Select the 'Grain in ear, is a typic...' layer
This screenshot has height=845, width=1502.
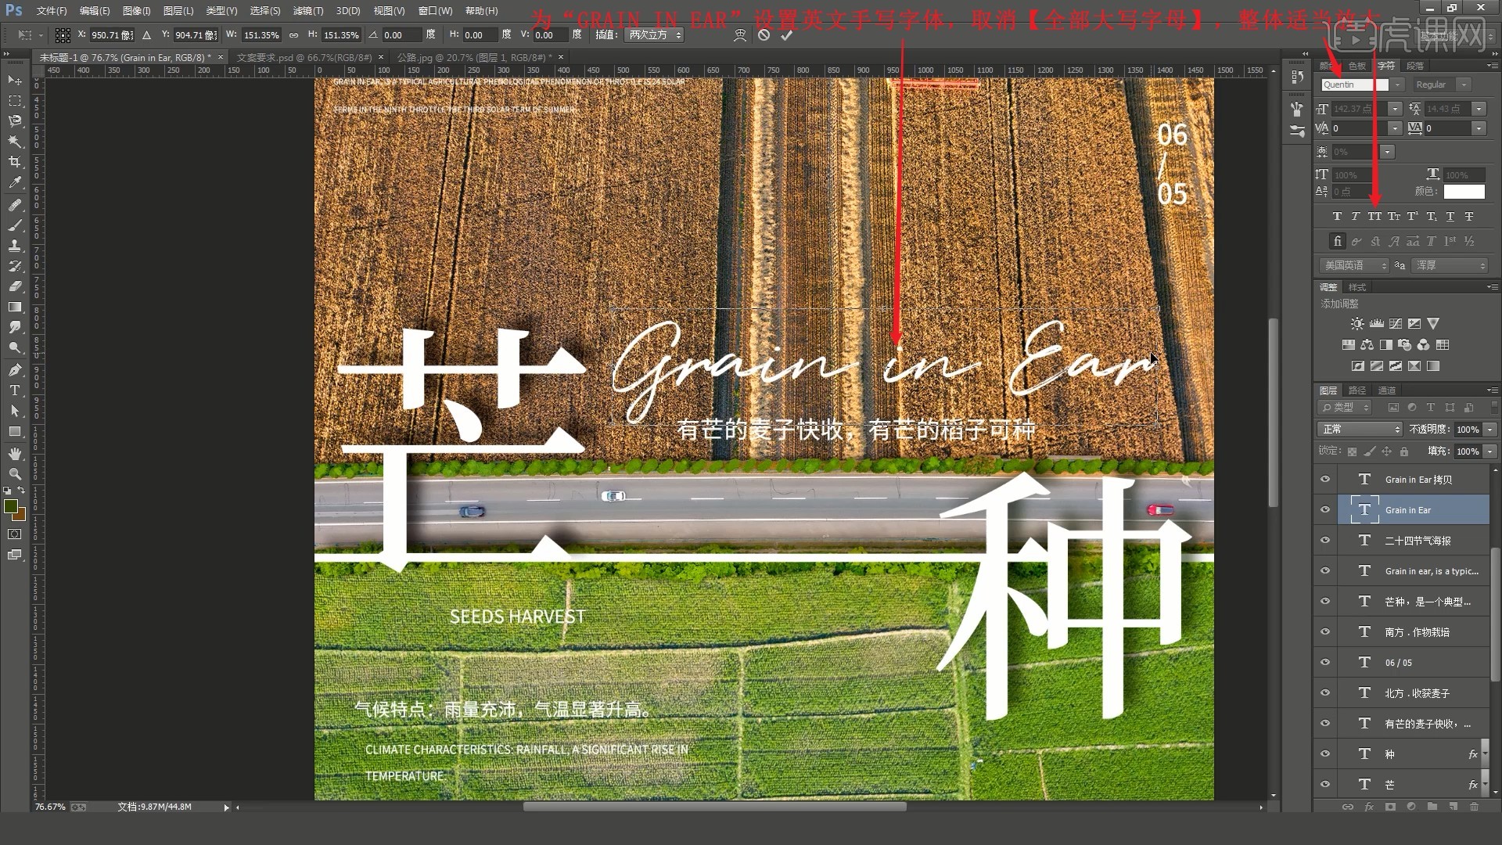click(x=1413, y=571)
